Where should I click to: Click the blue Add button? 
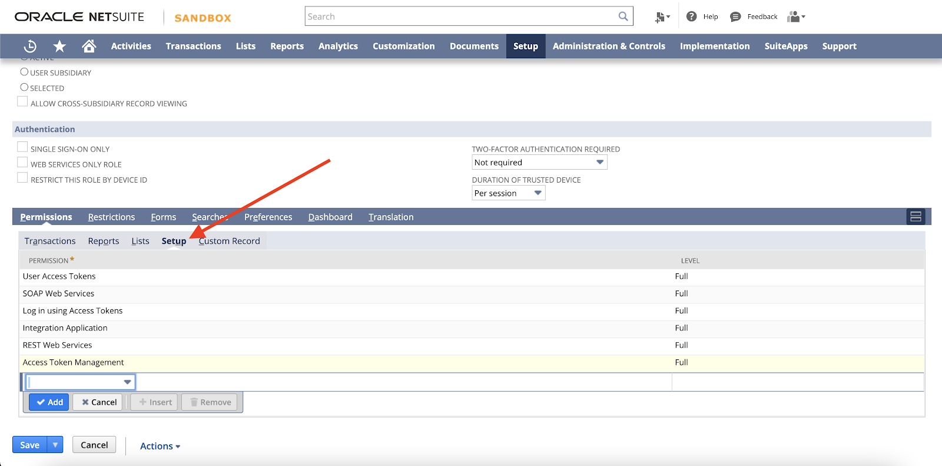tap(49, 402)
